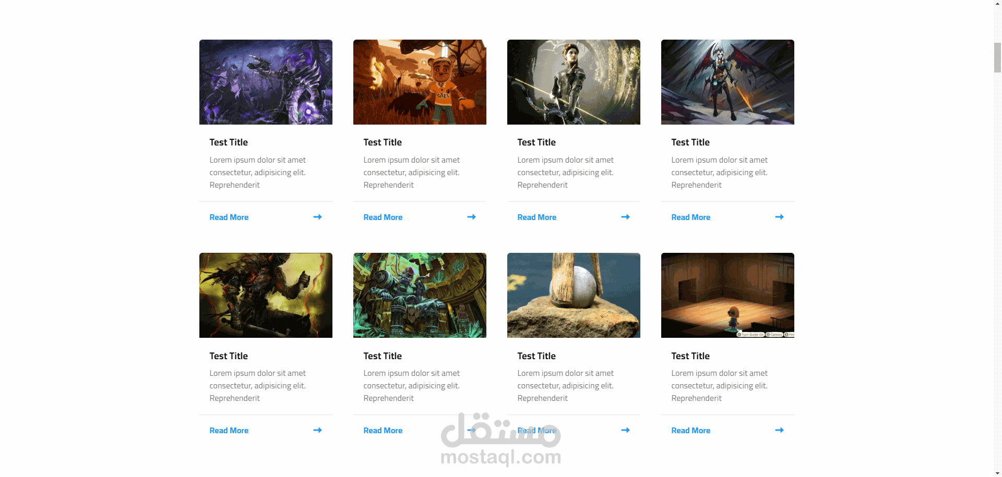View the green throne room thumbnail
The width and height of the screenshot is (1002, 477).
[420, 295]
